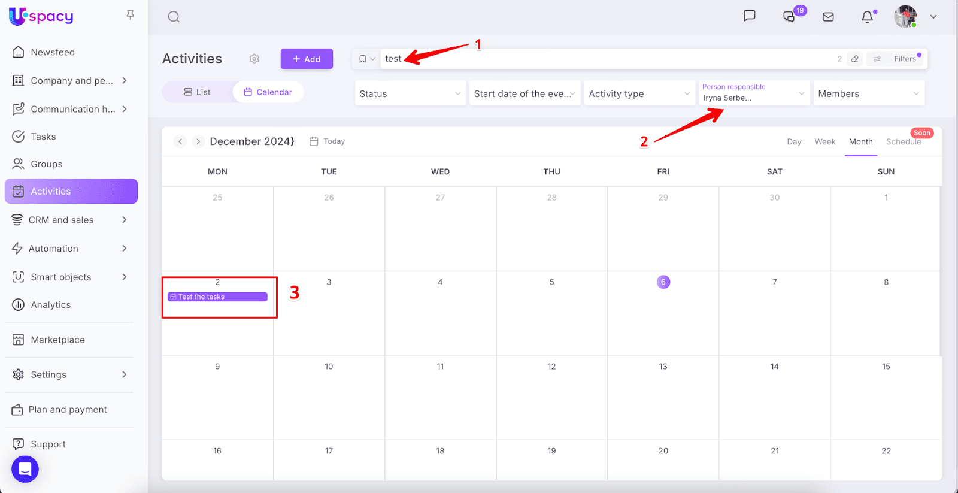Open the Status filter dropdown
The image size is (958, 493).
coord(410,93)
